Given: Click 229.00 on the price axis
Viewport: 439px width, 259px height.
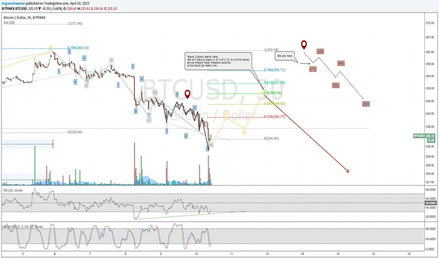Looking at the screenshot, I should pos(430,156).
